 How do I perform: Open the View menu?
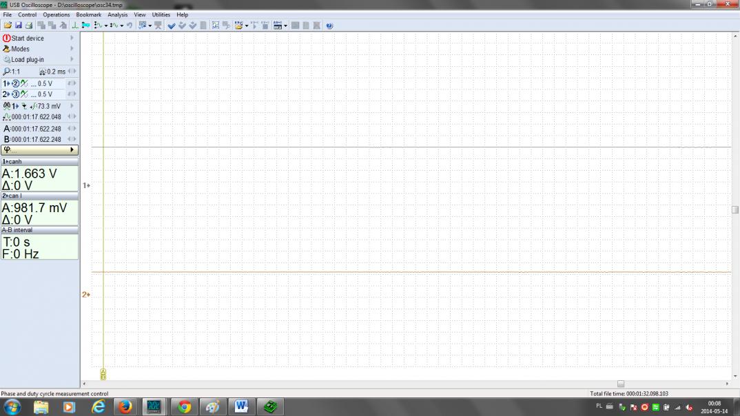click(140, 14)
